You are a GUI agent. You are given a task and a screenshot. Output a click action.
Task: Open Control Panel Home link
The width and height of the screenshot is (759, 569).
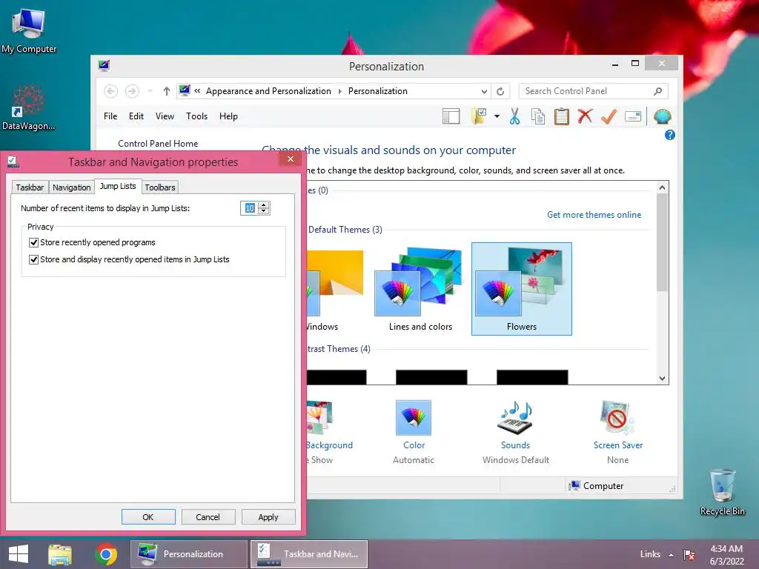point(158,143)
